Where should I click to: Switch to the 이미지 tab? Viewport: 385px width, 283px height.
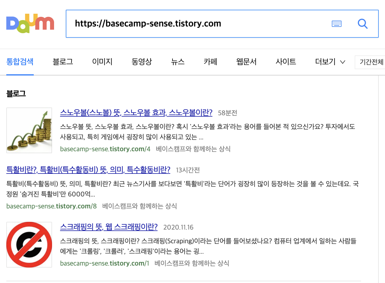click(102, 61)
